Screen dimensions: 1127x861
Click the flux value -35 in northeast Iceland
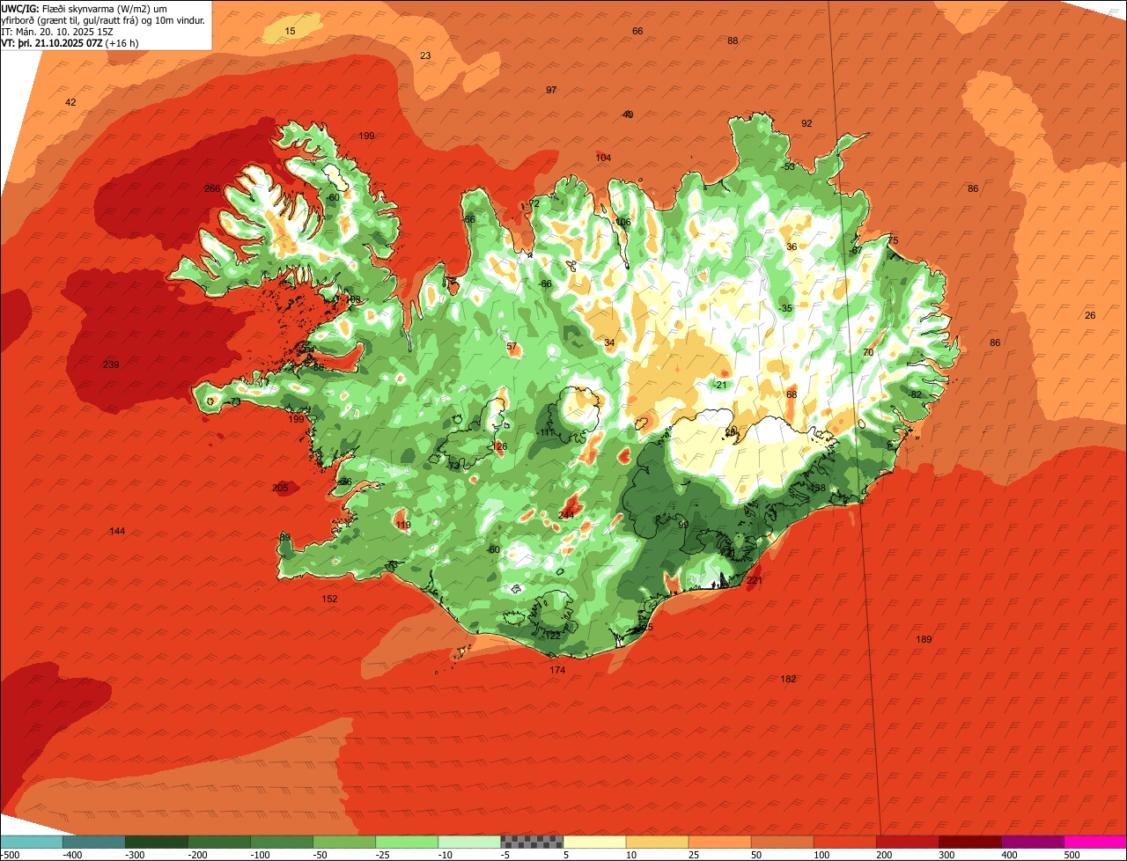coord(785,308)
